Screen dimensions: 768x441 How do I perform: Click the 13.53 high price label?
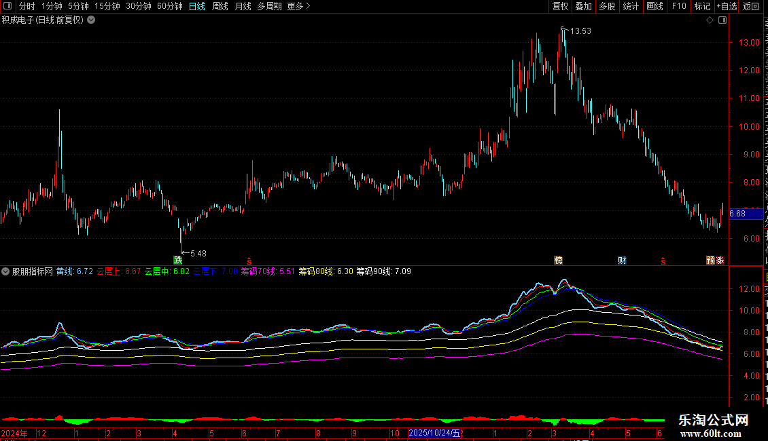(x=580, y=31)
